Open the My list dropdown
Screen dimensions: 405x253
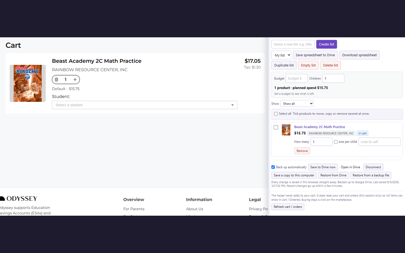281,55
